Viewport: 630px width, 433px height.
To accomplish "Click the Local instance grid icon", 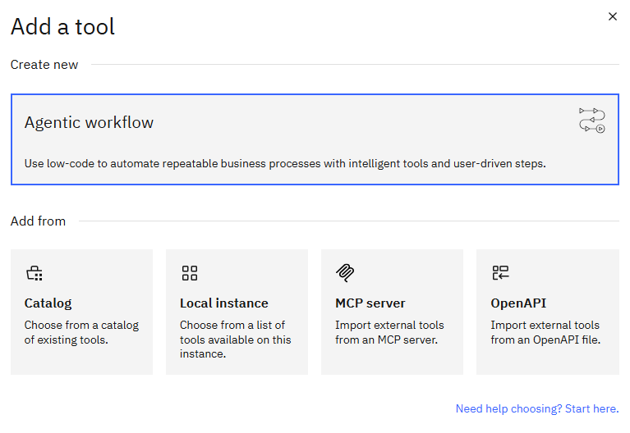I will coord(190,273).
